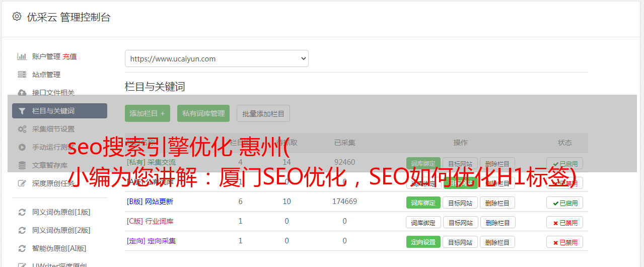Click the bar chart icon for 账户管理
The width and height of the screenshot is (644, 267).
pos(22,56)
